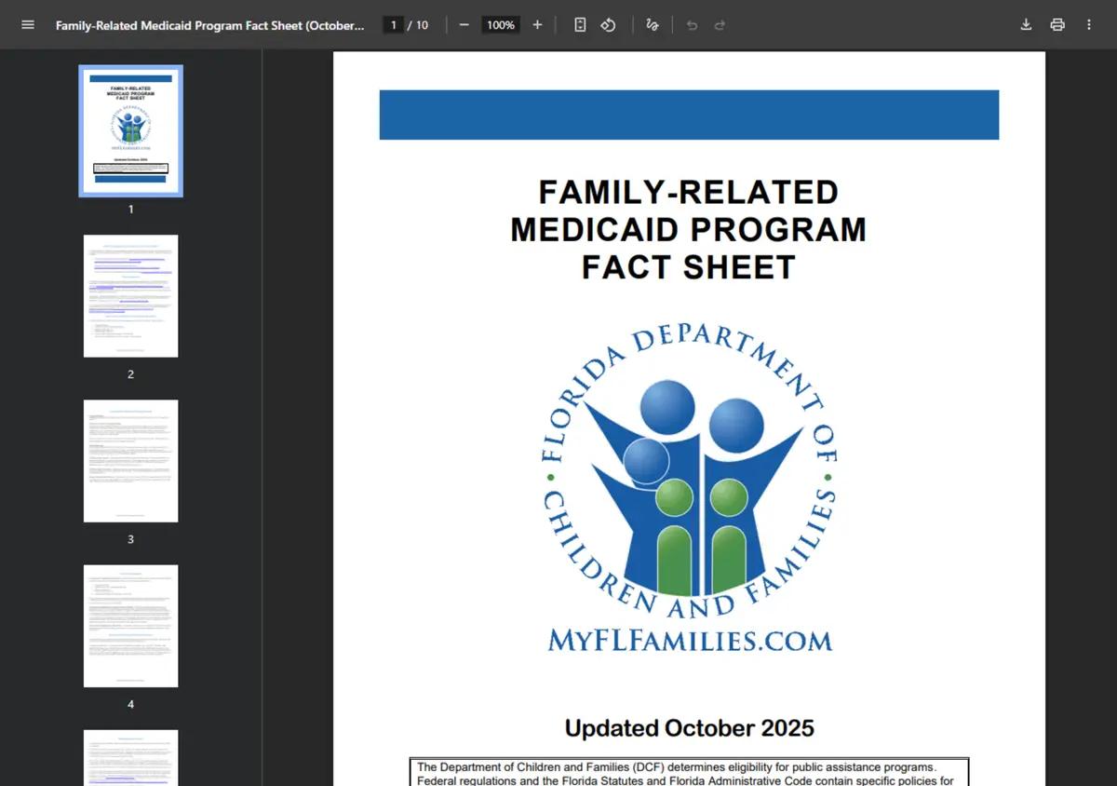Click the page number input field
The height and width of the screenshot is (786, 1117).
click(394, 25)
